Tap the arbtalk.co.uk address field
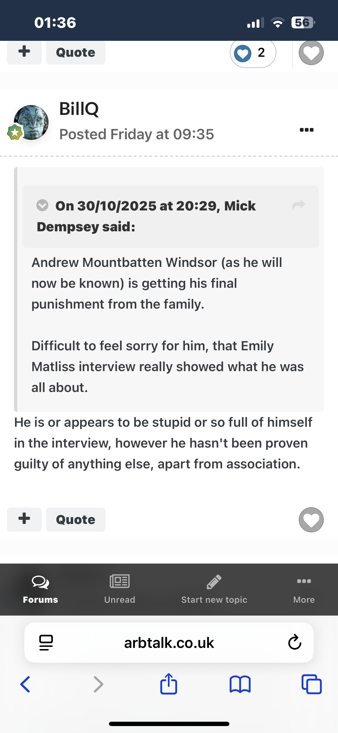Image resolution: width=338 pixels, height=733 pixels. click(x=169, y=643)
